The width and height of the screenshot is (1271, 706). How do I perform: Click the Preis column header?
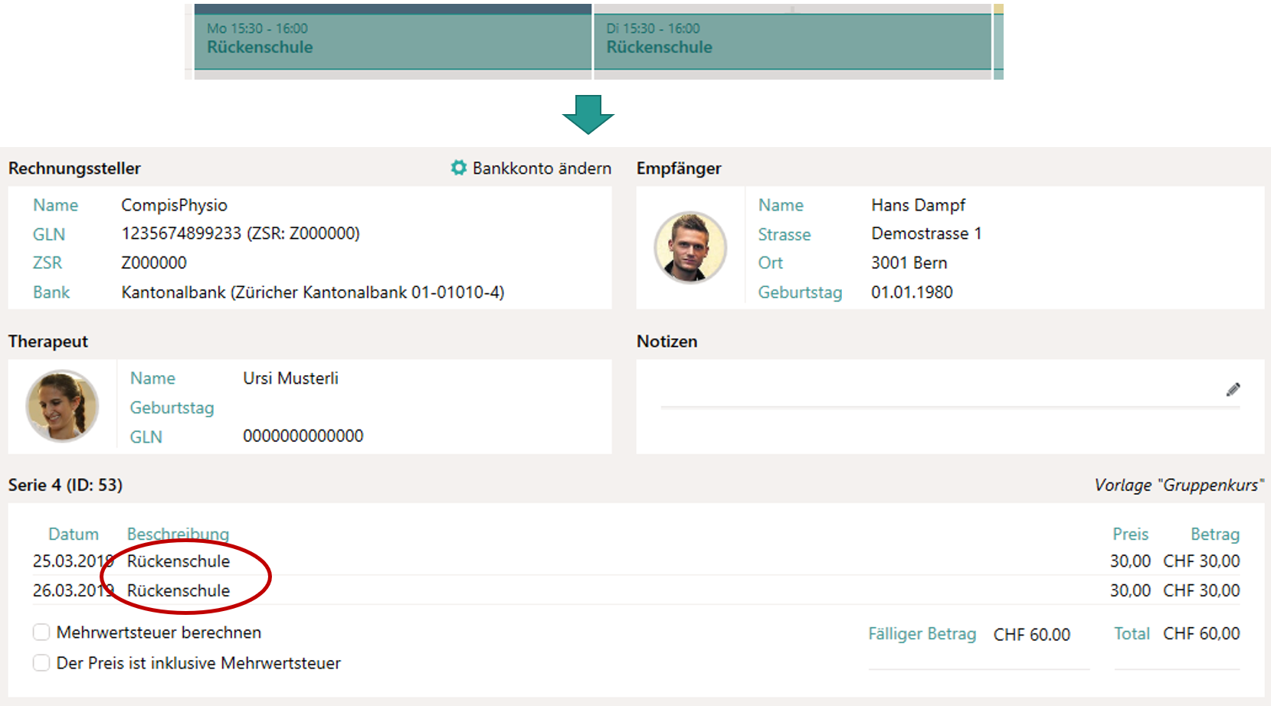[x=1130, y=534]
